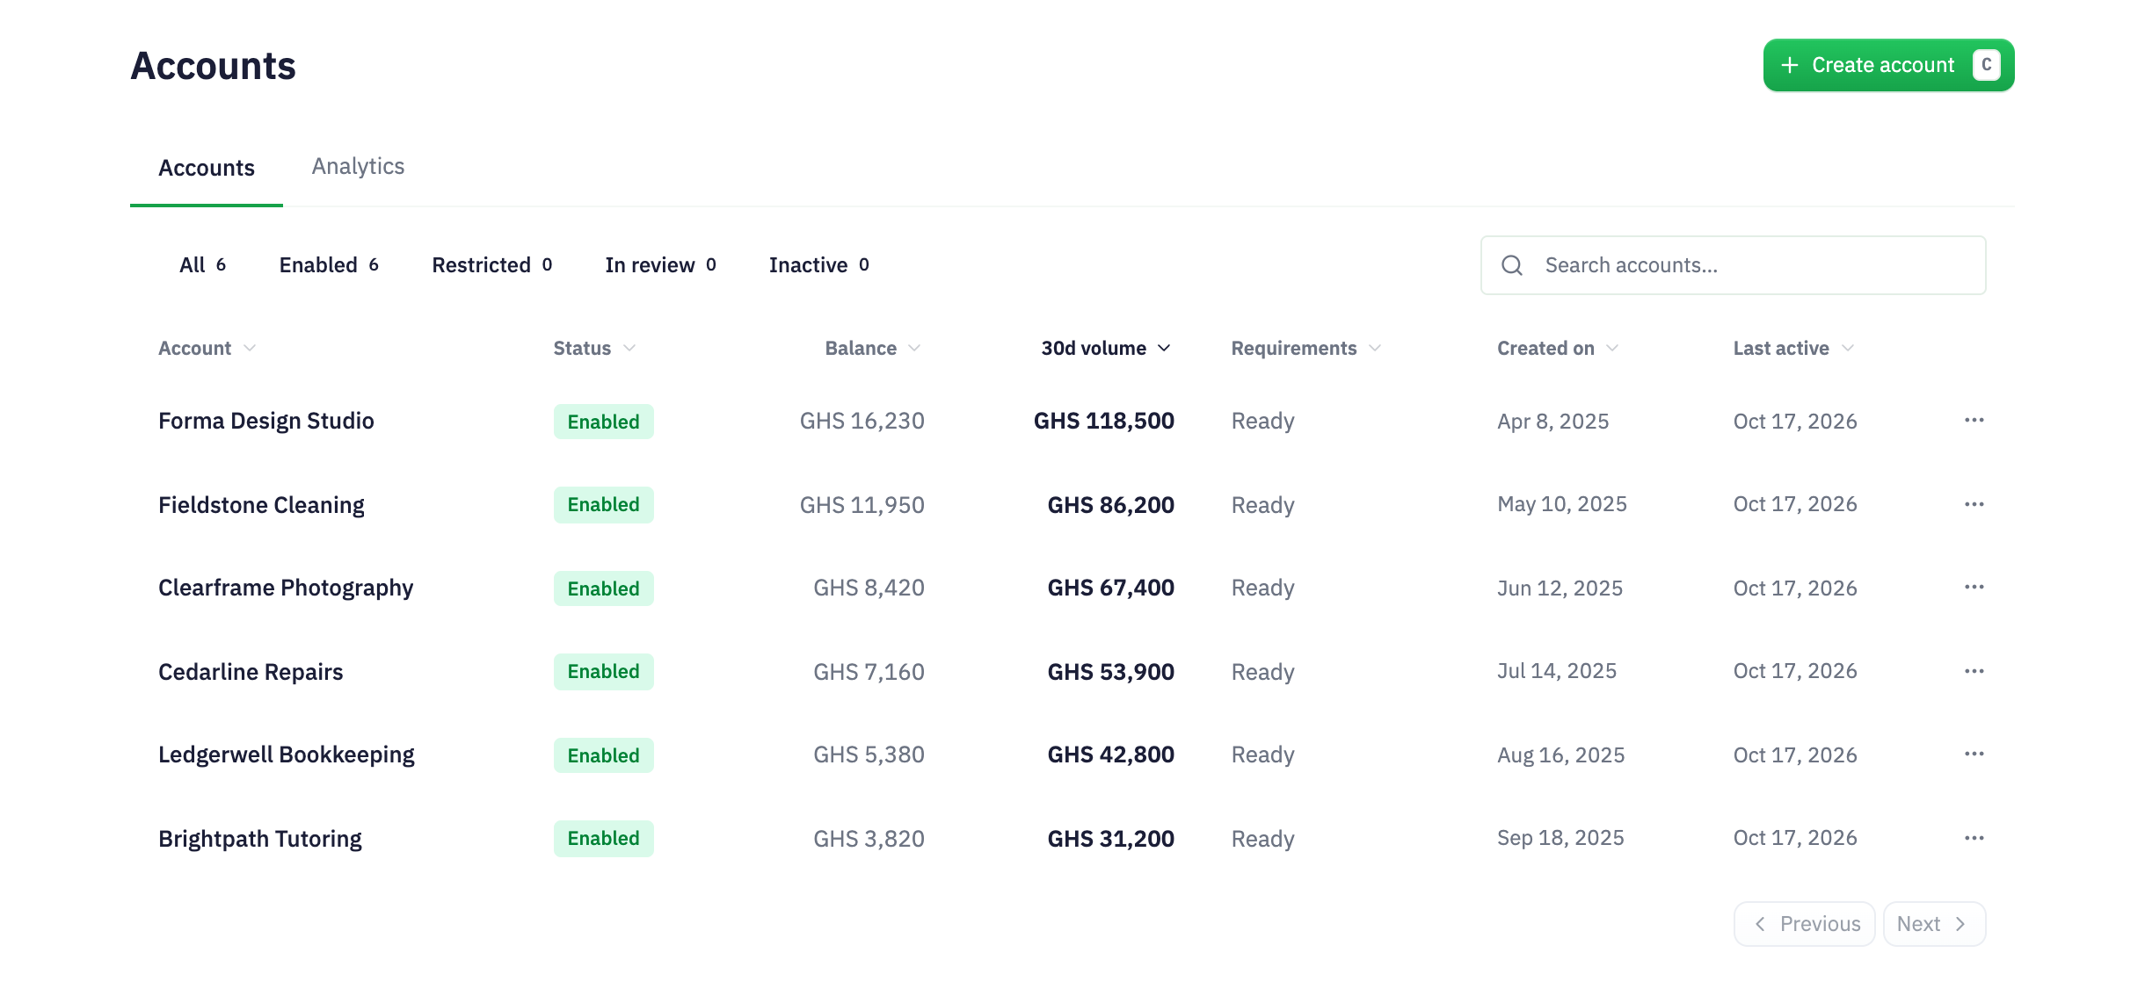
Task: Expand the Status column sort chevron
Action: point(629,349)
